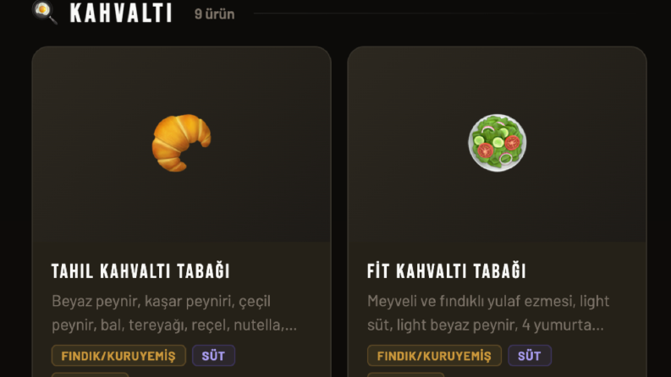Open the FİT KAHVALTI TABAĞI item title

pyautogui.click(x=446, y=271)
